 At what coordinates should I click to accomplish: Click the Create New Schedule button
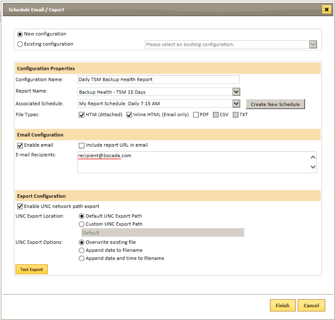275,104
